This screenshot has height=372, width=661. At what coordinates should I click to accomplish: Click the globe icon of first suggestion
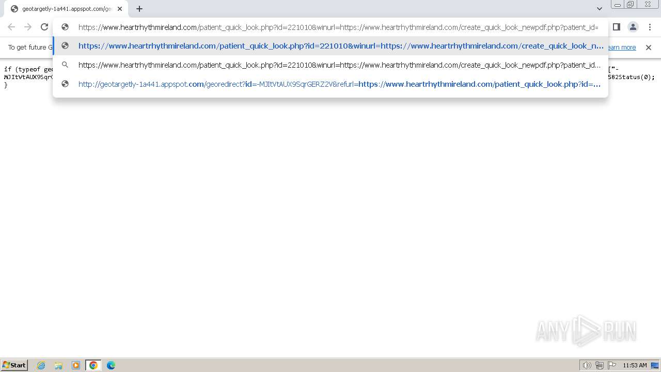coord(65,46)
